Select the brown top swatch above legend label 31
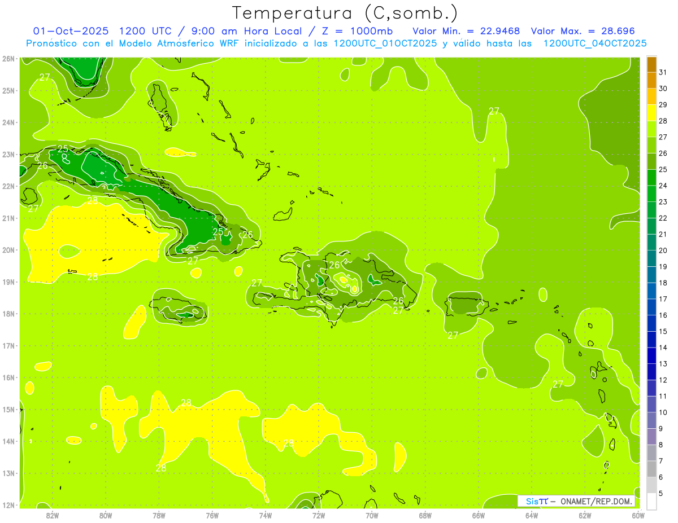The height and width of the screenshot is (523, 678). point(651,64)
